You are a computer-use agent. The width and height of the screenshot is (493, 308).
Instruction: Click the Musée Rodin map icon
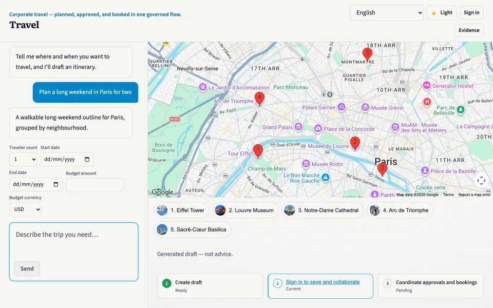pyautogui.click(x=306, y=164)
